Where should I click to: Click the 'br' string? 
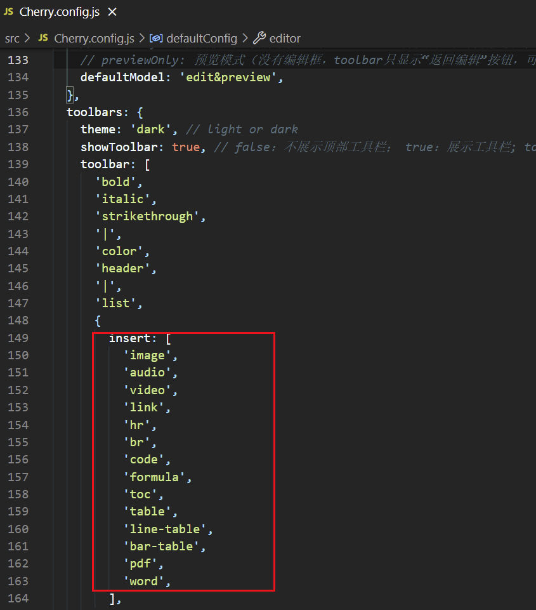tap(136, 442)
